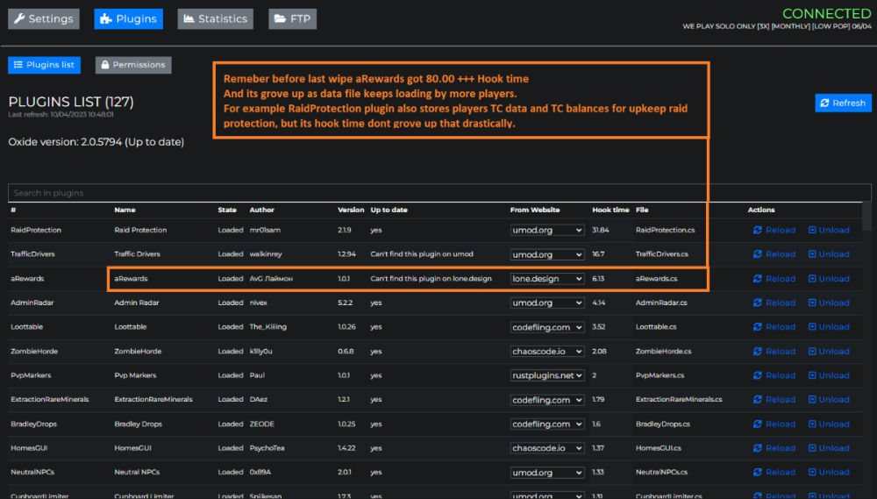Open the Permissions section
877x499 pixels.
(x=132, y=65)
